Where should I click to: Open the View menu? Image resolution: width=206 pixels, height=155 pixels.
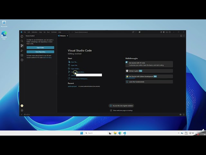click(x=41, y=32)
